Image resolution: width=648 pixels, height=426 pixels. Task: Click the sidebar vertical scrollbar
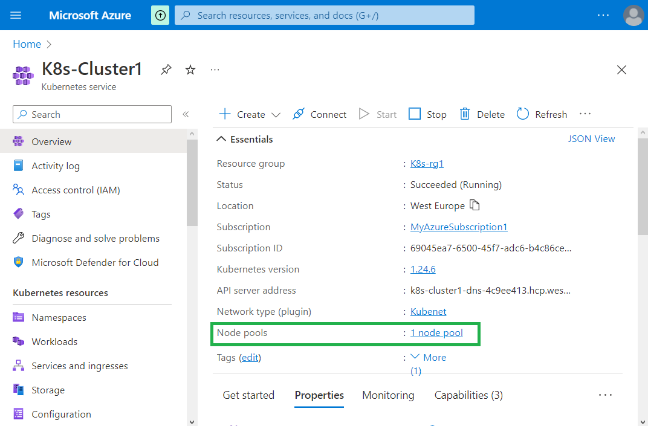(x=192, y=182)
